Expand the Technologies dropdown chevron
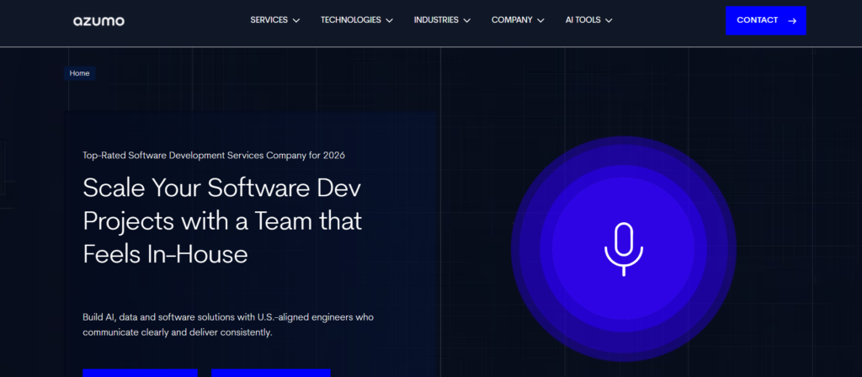The width and height of the screenshot is (862, 377). coord(389,21)
